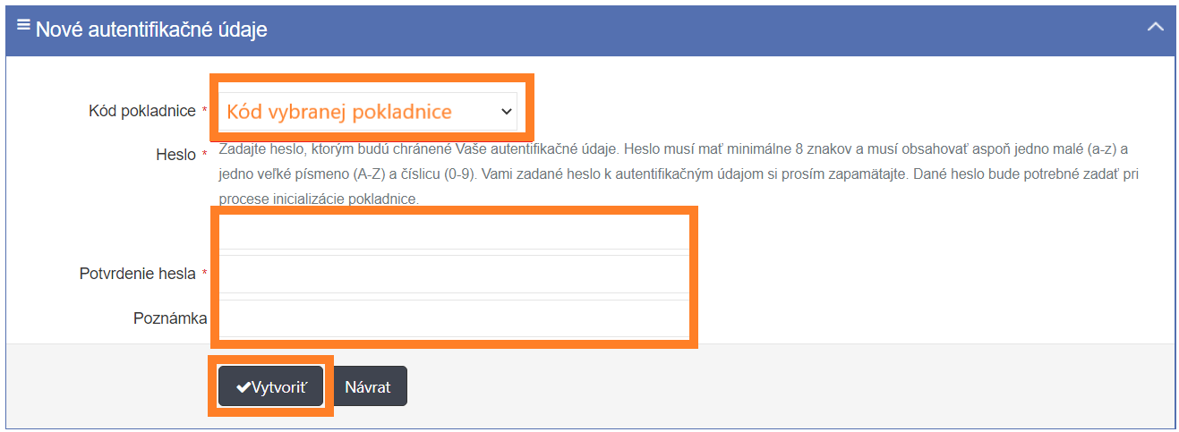1179x432 pixels.
Task: Click the Heslo field label
Action: point(175,155)
